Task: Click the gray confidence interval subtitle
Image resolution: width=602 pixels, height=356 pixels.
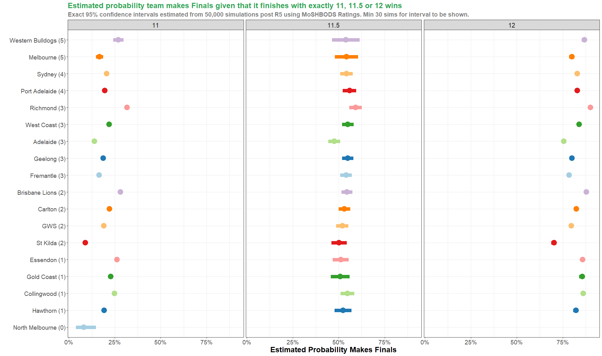Action: tap(268, 14)
